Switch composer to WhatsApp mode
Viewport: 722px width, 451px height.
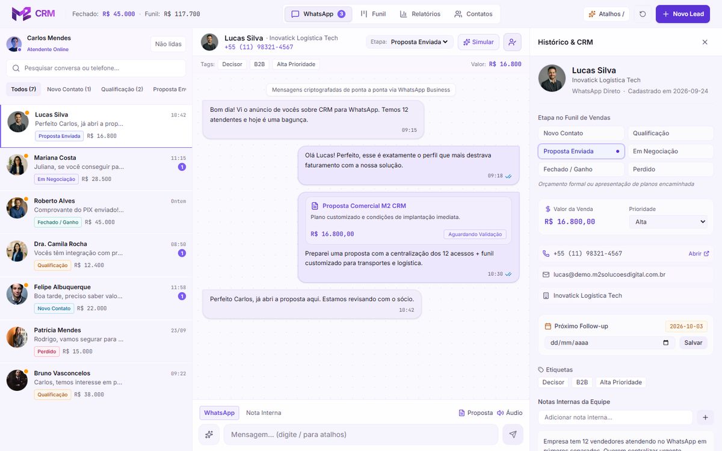[x=219, y=413]
